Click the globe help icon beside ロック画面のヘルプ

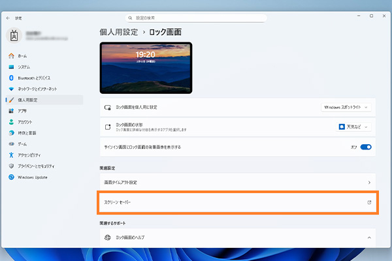tap(108, 238)
